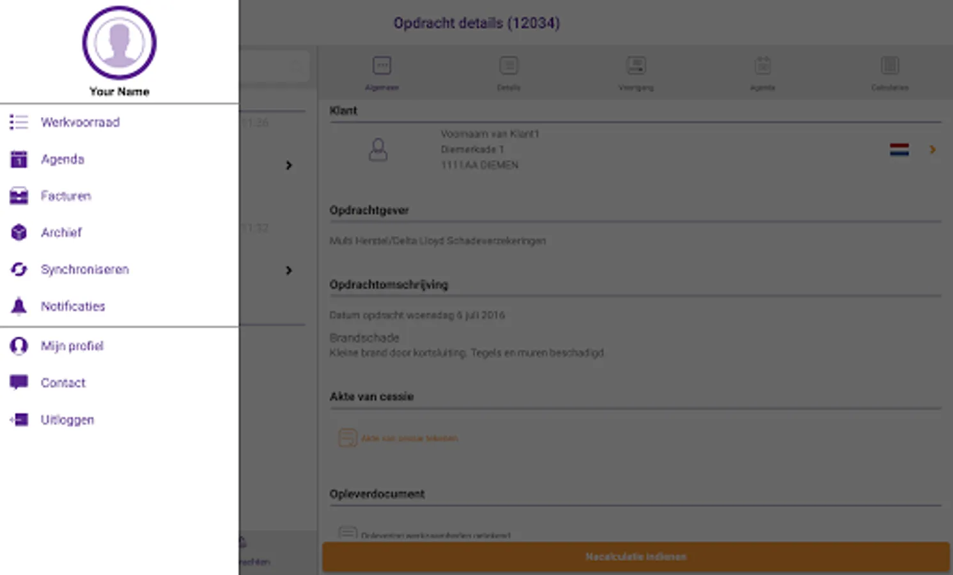Expand the first work item arrow
953x575 pixels.
pyautogui.click(x=289, y=165)
